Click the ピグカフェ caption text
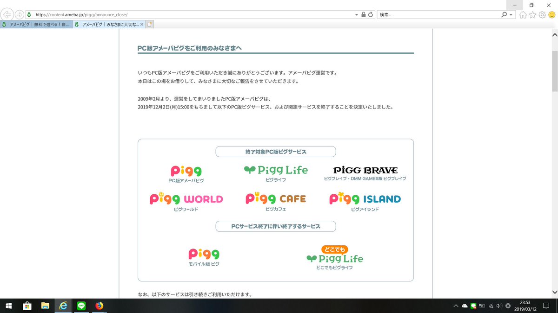Viewport: 558px width, 313px height. [276, 210]
